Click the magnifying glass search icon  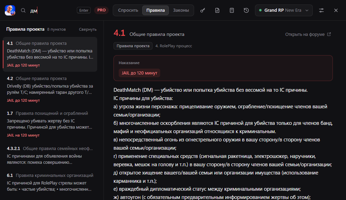coord(23,10)
